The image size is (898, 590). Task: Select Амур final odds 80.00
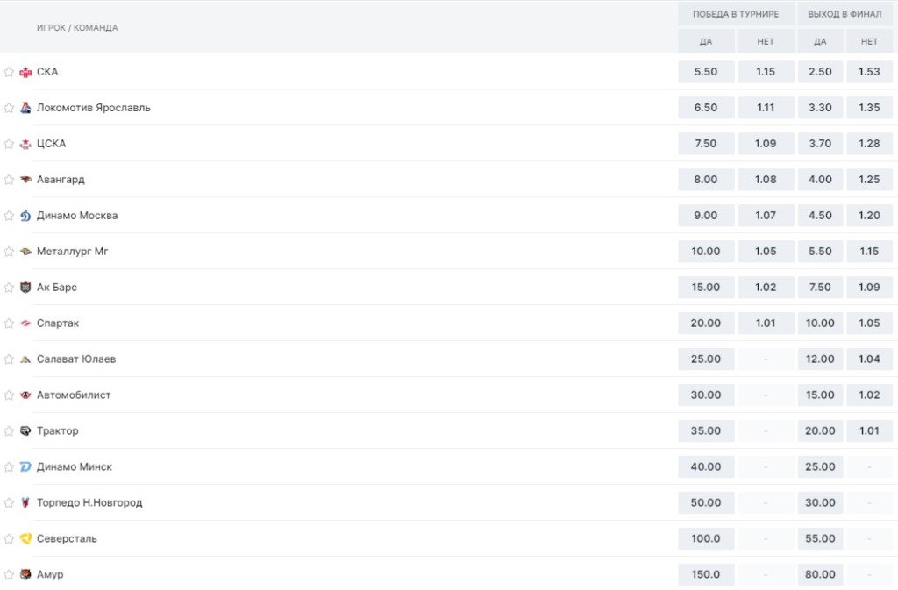click(x=820, y=574)
